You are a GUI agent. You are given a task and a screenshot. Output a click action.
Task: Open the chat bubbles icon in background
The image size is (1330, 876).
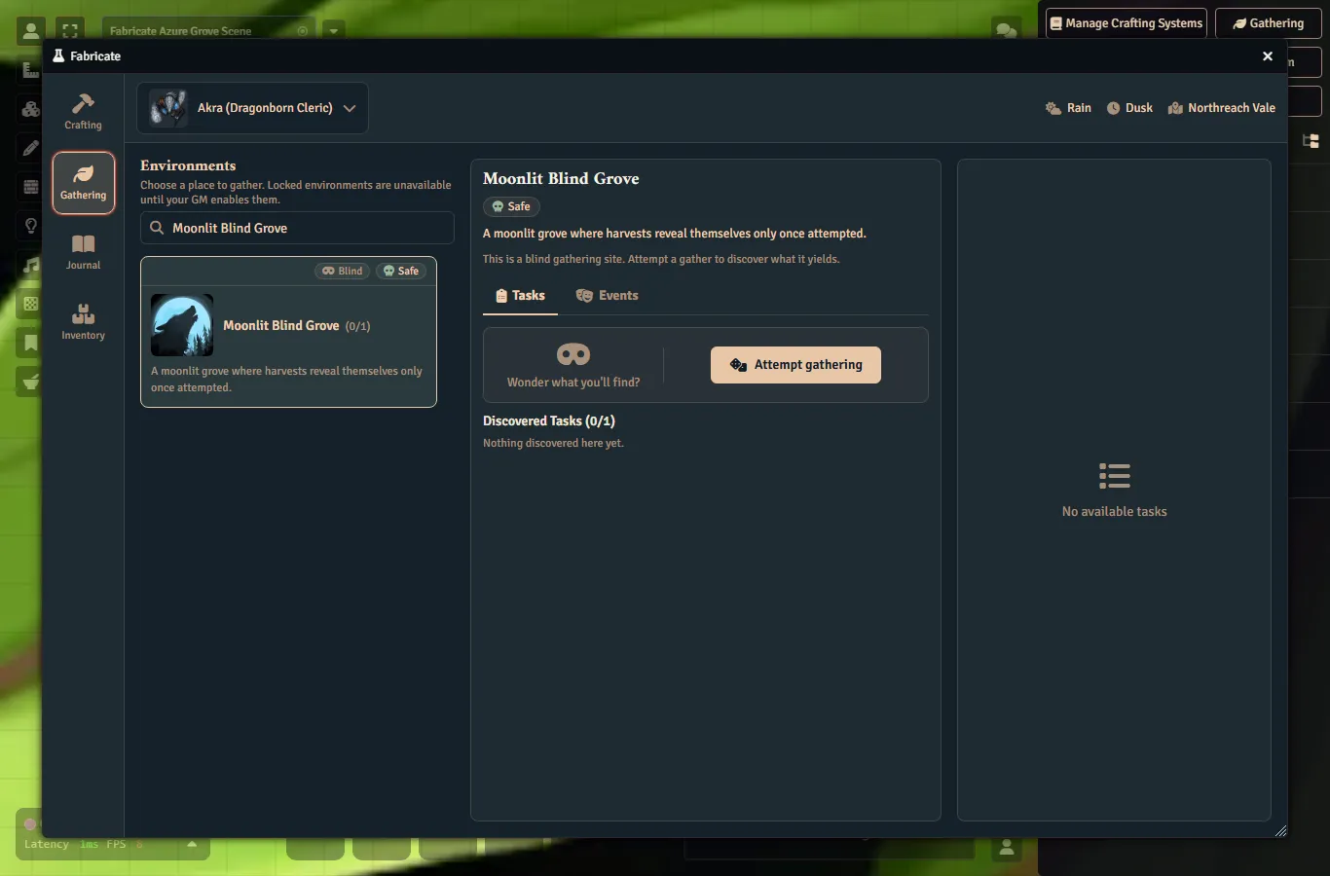tap(1007, 31)
